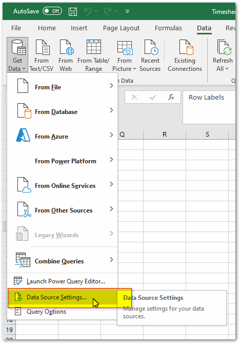The height and width of the screenshot is (344, 240).
Task: Switch to the Insert tab
Action: click(x=79, y=28)
